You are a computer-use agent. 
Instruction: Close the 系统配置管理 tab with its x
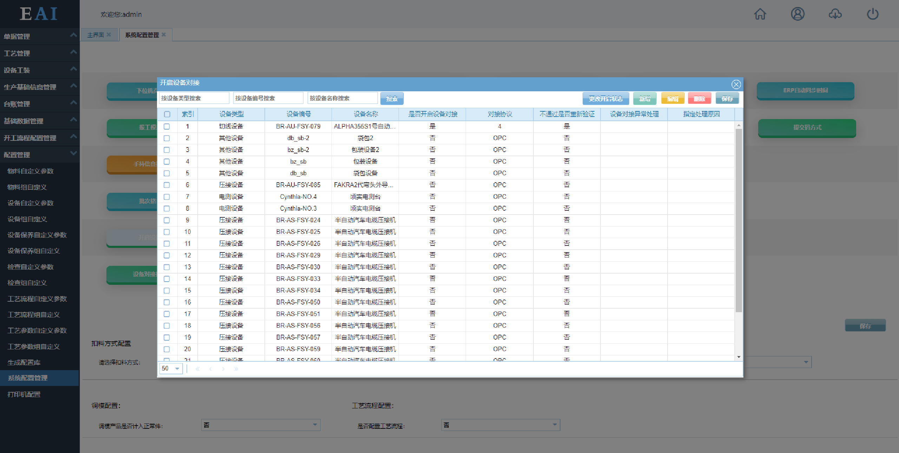[164, 34]
